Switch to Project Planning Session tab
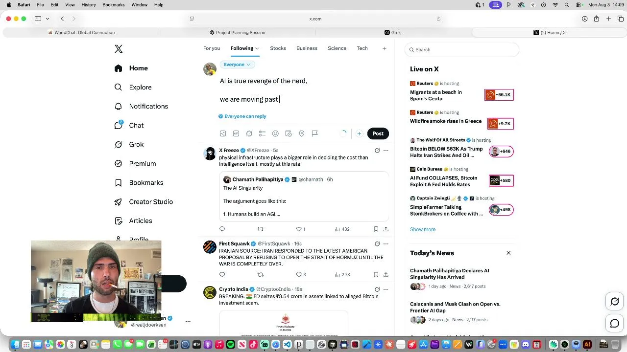Screen dimensions: 627x352 point(237,33)
